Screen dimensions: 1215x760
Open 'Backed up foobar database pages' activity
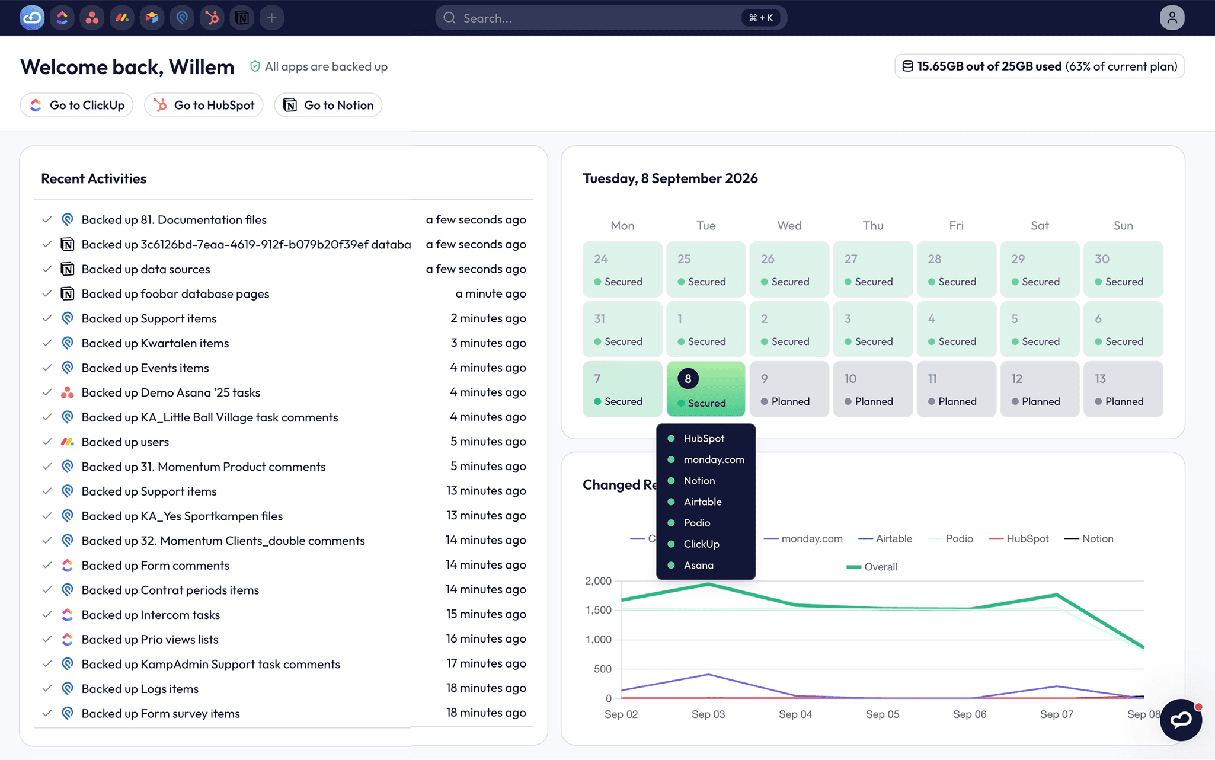pos(175,294)
